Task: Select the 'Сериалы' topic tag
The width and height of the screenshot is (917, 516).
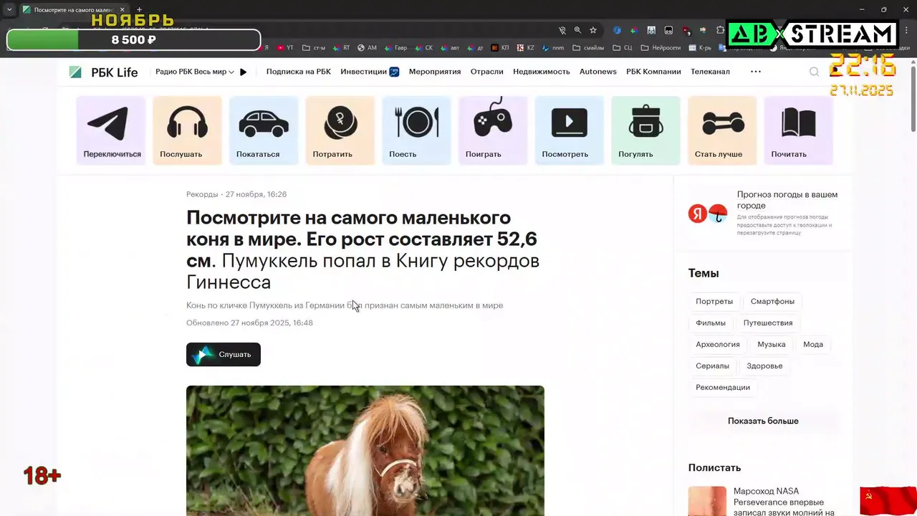Action: pos(713,365)
